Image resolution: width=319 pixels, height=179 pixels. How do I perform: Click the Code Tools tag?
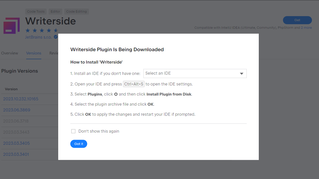pos(36,11)
